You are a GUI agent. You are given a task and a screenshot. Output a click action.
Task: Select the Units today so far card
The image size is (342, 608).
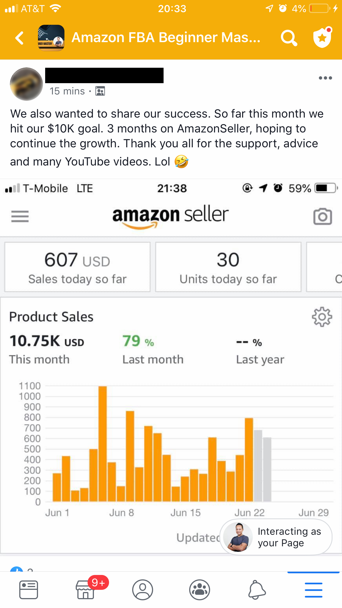click(228, 267)
